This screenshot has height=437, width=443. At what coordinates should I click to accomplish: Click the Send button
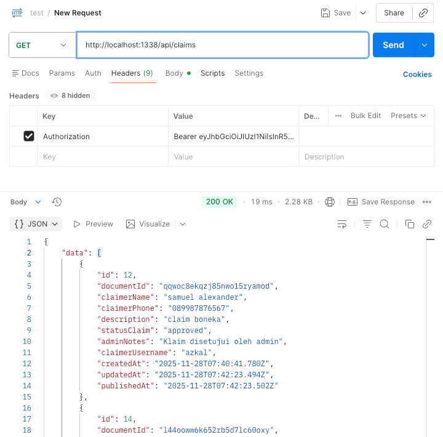pyautogui.click(x=393, y=45)
